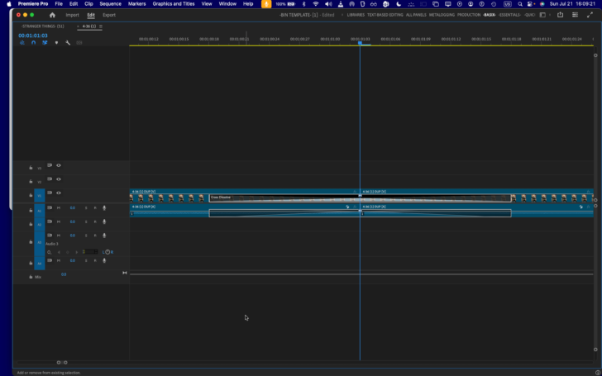
Task: Open Timeline Display Settings wrench
Action: (x=68, y=42)
